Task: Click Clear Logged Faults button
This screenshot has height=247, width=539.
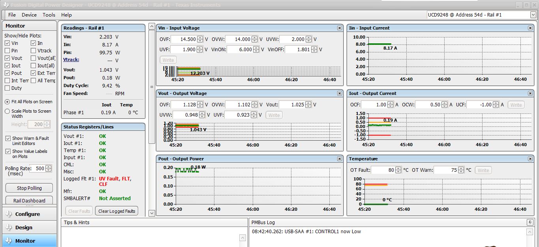Action: [117, 211]
